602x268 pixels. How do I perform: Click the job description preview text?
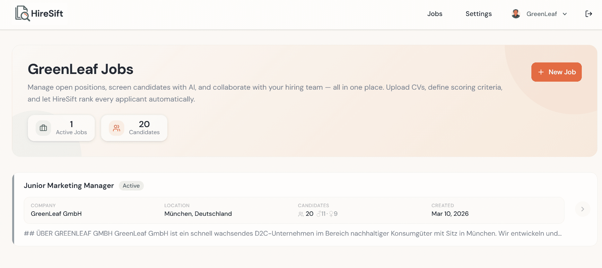[x=293, y=233]
